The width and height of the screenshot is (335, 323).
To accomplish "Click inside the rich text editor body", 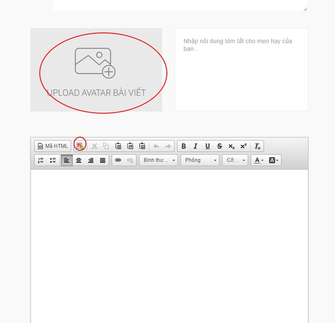I will pos(169,245).
